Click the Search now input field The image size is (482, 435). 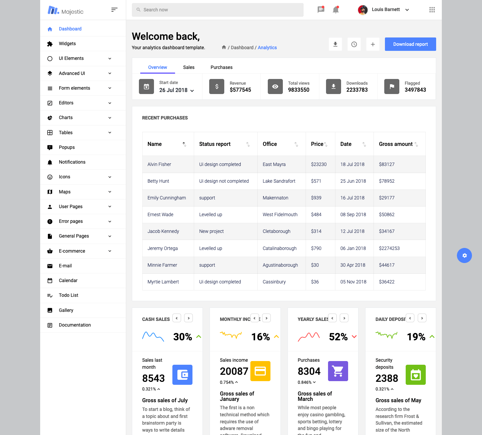coord(218,10)
